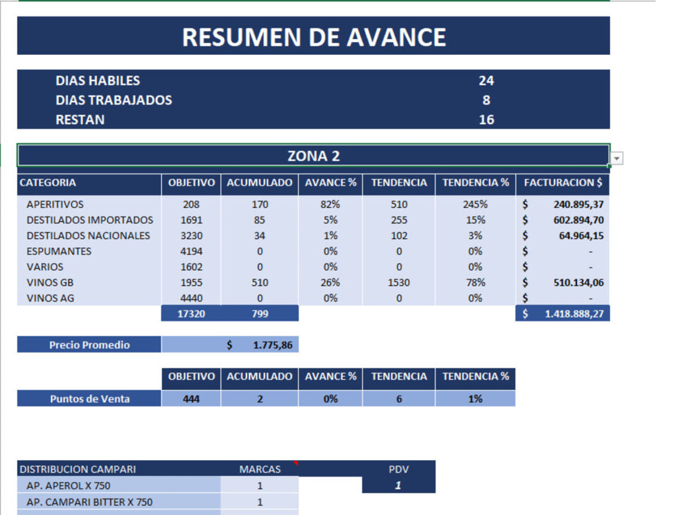The image size is (687, 515).
Task: Select VINOS GB acumulado 510
Action: pyautogui.click(x=260, y=282)
